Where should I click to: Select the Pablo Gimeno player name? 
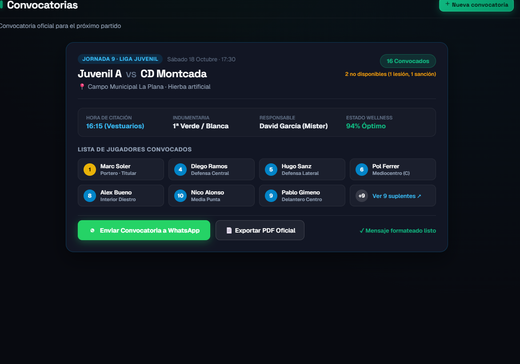[x=301, y=193]
